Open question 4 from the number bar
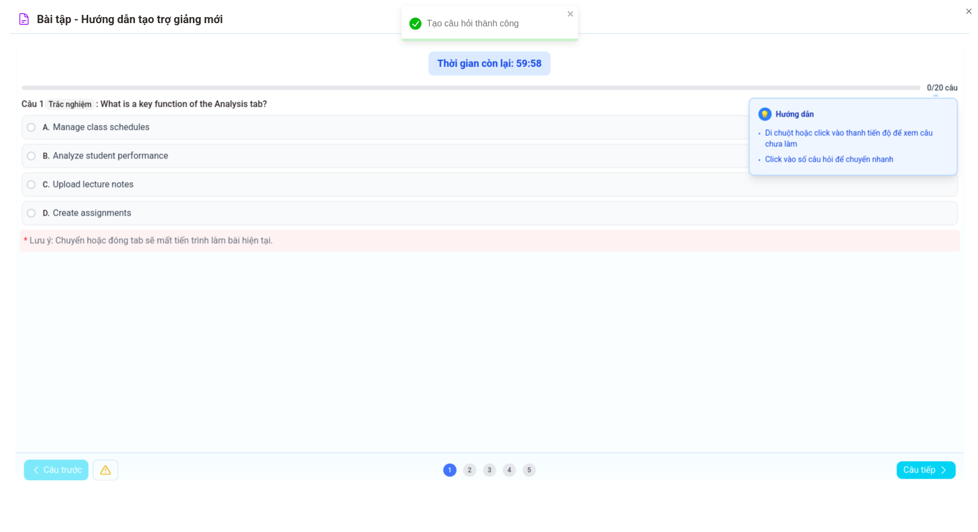 click(509, 470)
